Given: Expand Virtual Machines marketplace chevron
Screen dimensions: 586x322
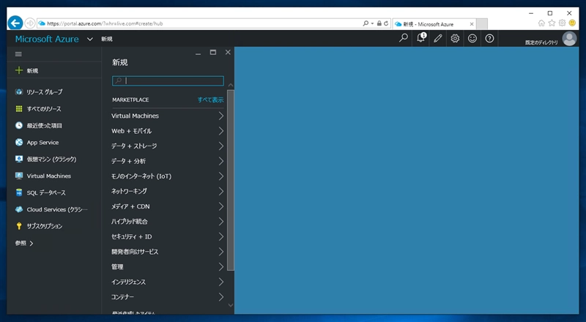Looking at the screenshot, I should pyautogui.click(x=221, y=116).
